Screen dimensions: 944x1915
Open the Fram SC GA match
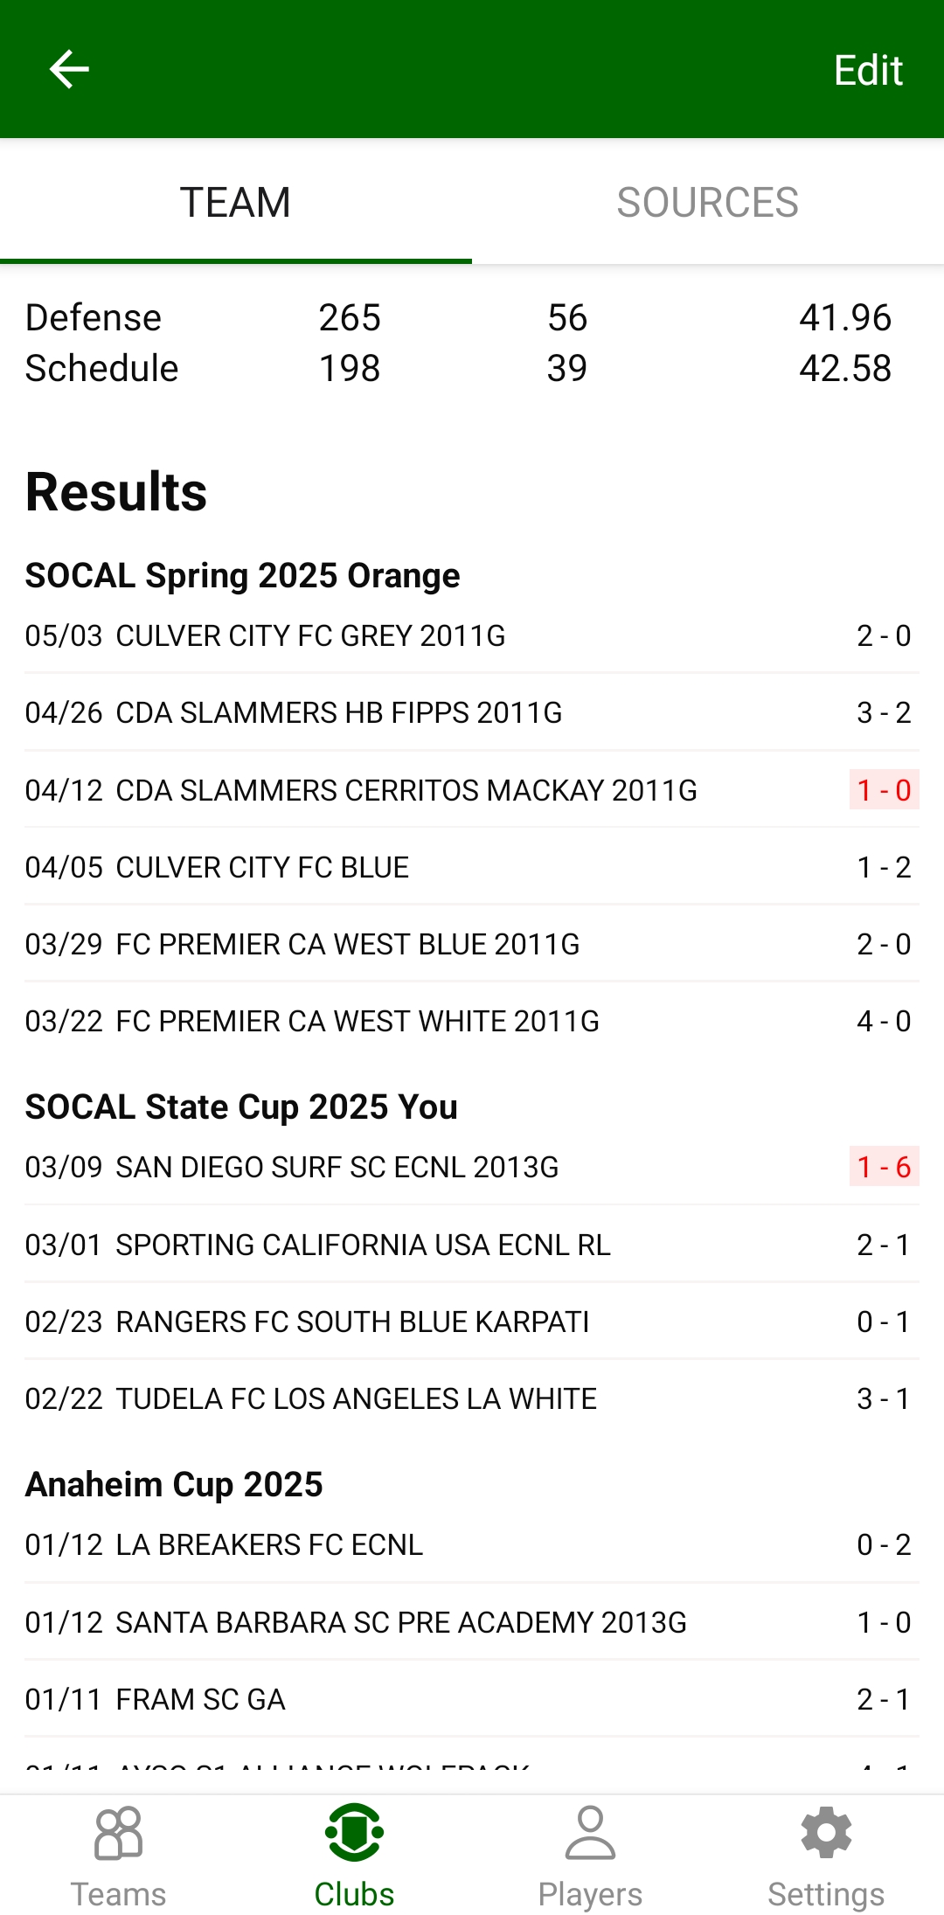200,1699
